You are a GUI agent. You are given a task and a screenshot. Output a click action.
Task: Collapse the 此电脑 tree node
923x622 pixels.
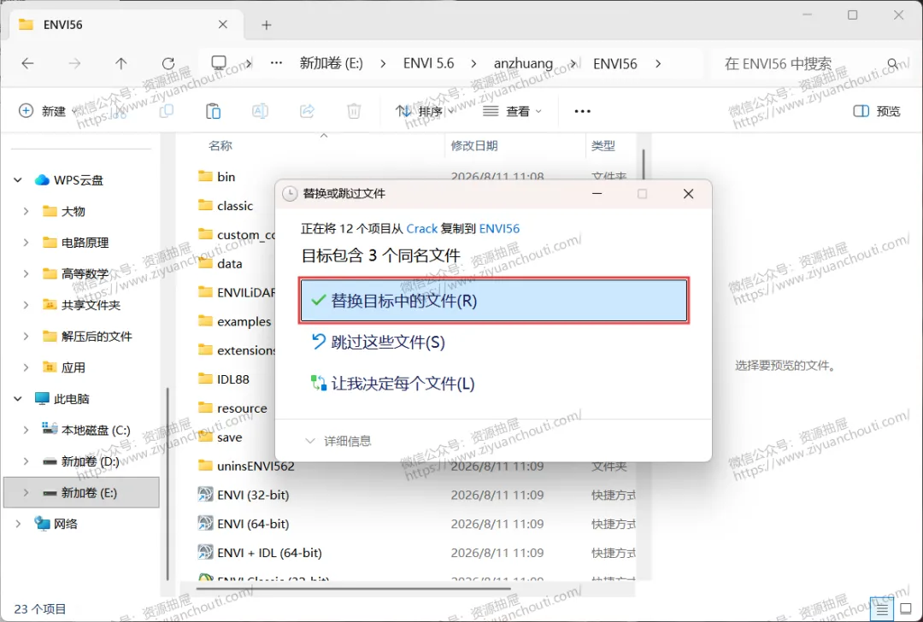[x=18, y=399]
